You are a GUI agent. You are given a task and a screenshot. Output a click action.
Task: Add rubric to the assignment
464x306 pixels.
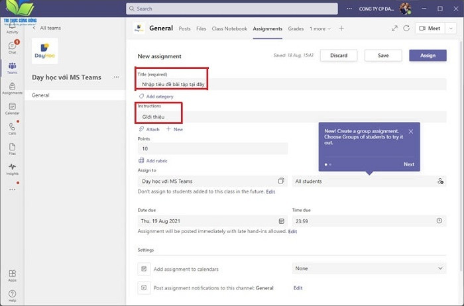pyautogui.click(x=153, y=160)
